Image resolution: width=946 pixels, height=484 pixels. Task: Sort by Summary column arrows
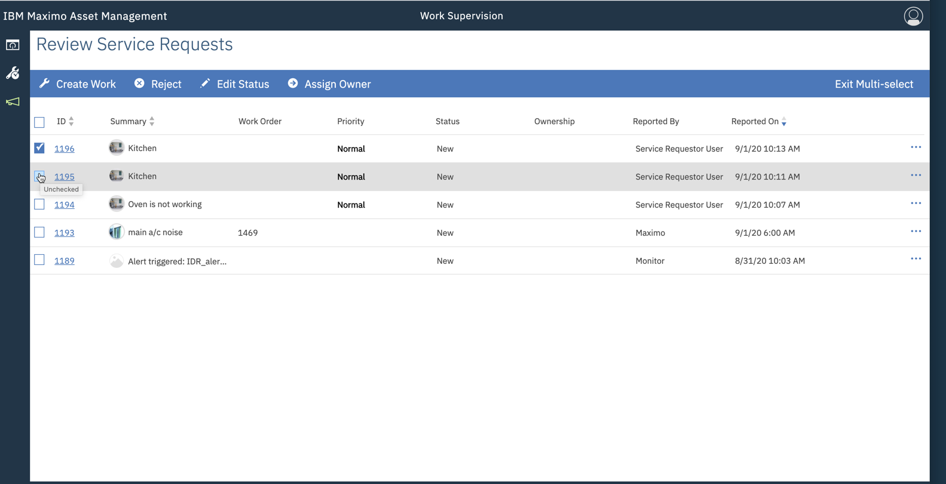pyautogui.click(x=152, y=122)
